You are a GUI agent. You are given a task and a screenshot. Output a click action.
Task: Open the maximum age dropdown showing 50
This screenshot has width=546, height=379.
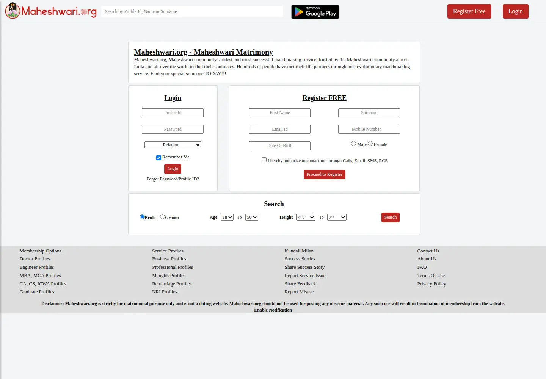(x=252, y=217)
